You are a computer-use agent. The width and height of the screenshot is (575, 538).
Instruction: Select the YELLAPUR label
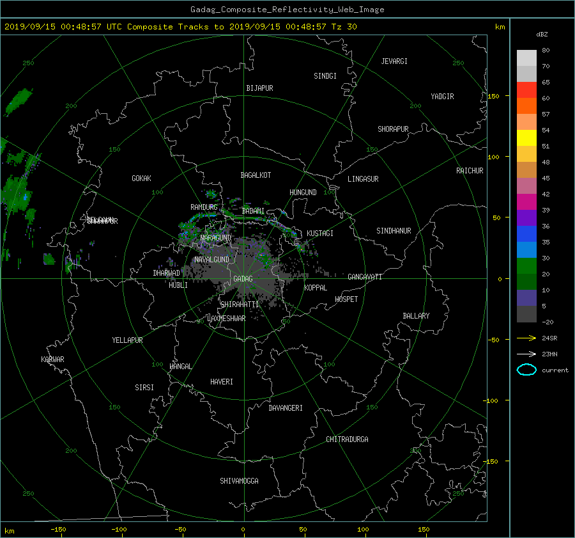[127, 340]
